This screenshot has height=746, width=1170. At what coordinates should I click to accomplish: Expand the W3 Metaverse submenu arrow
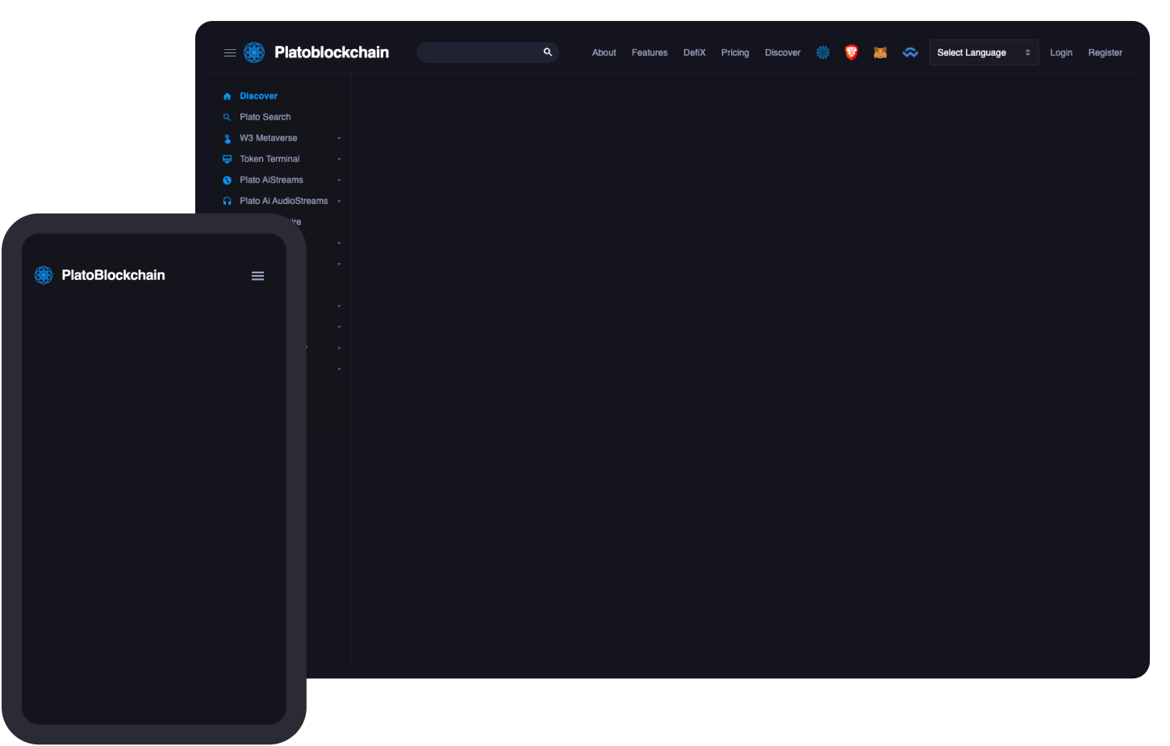click(339, 139)
